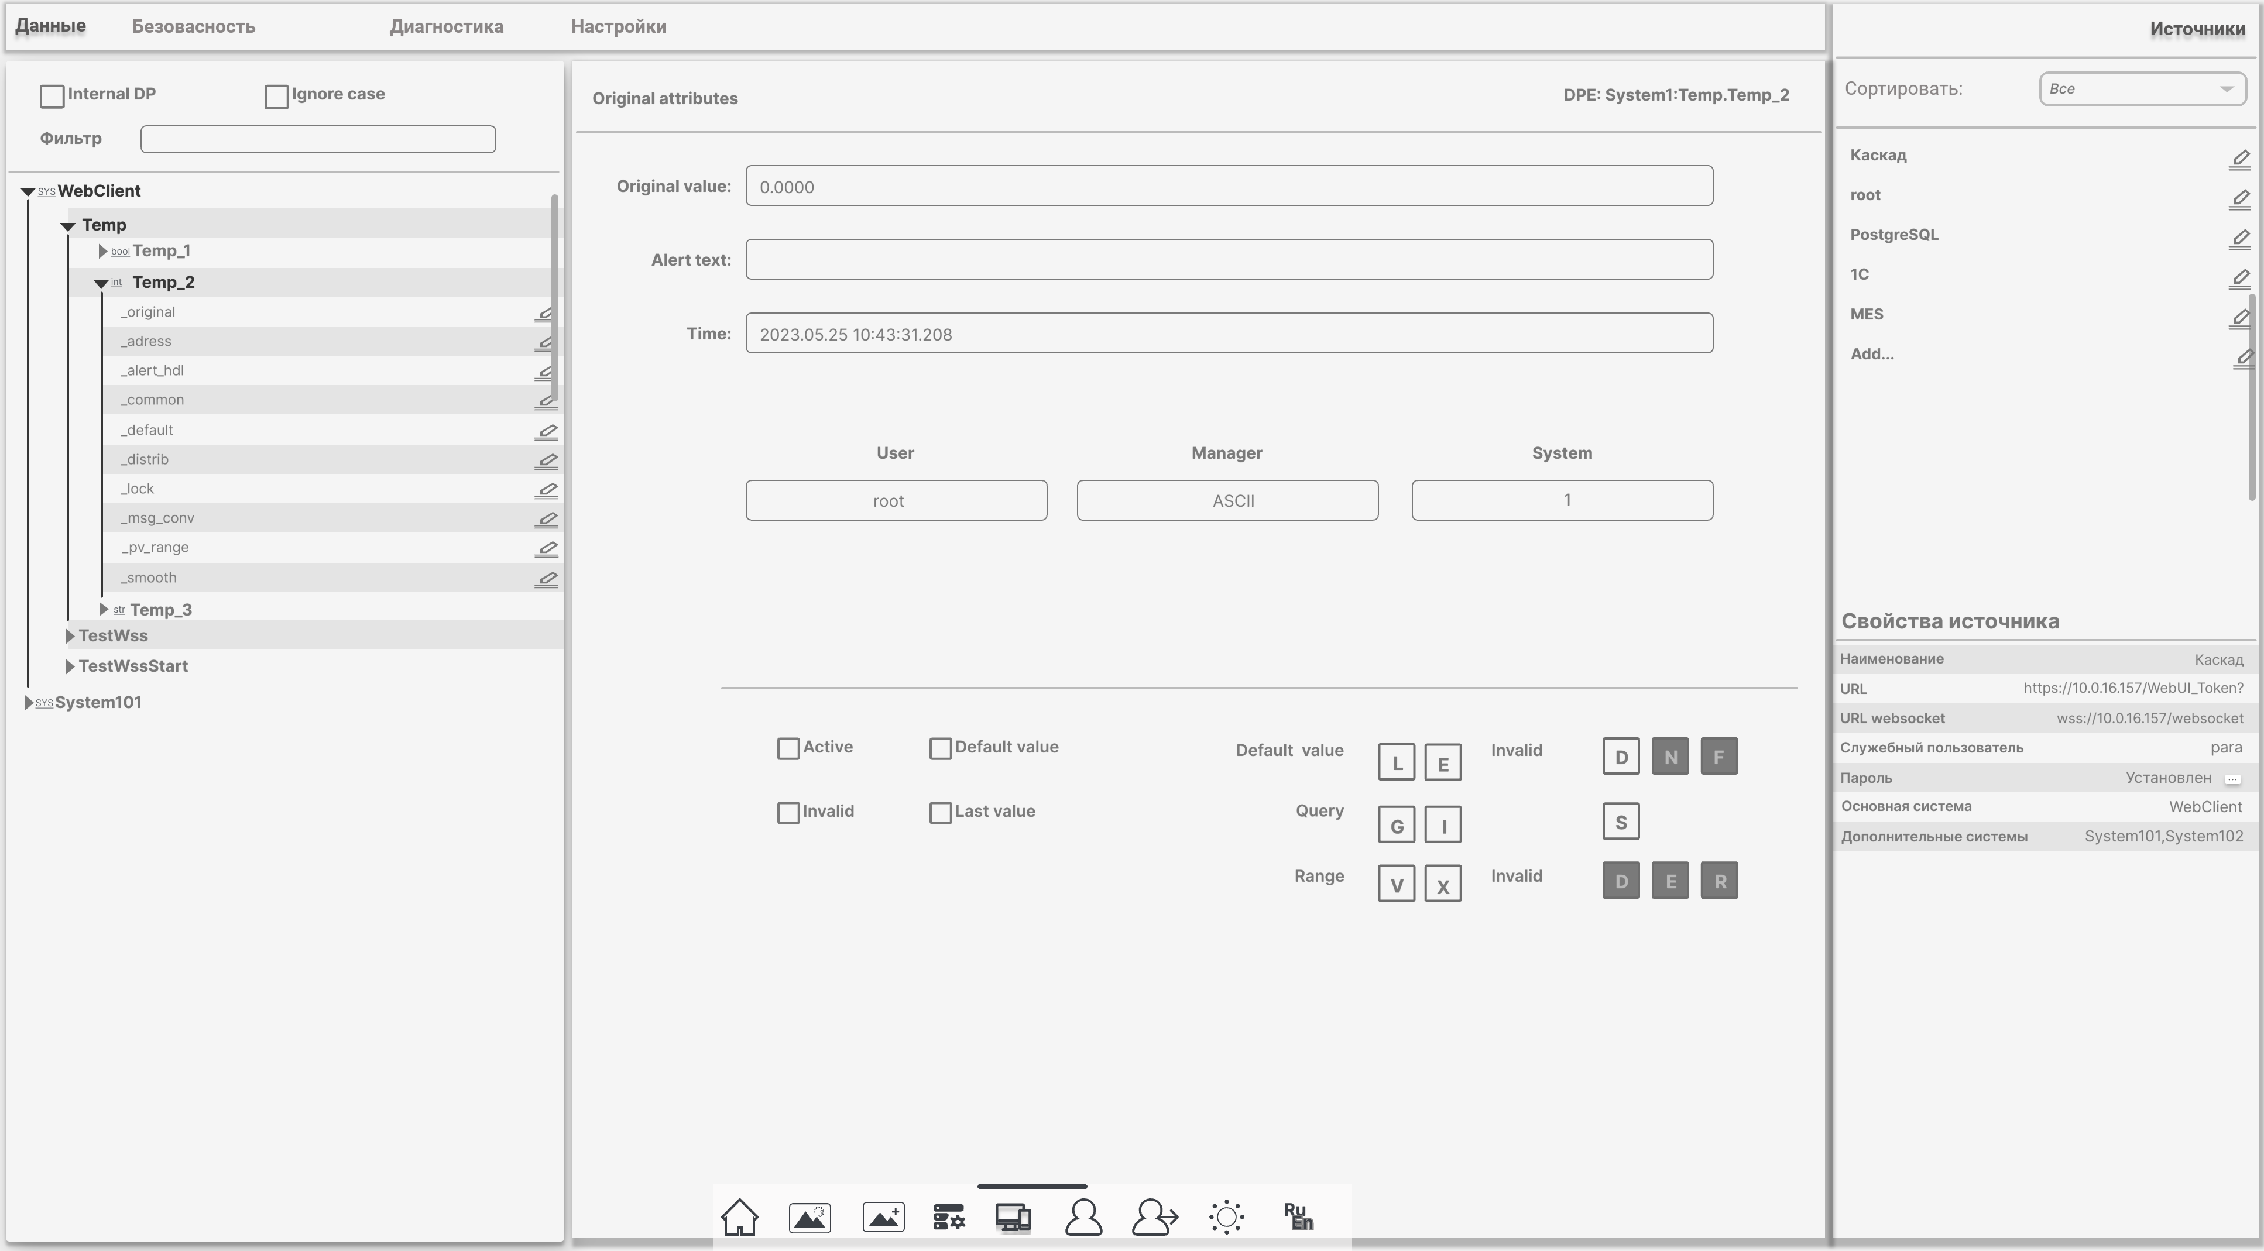This screenshot has height=1251, width=2264.
Task: Select the _alert_hdl attribute in tree
Action: (152, 370)
